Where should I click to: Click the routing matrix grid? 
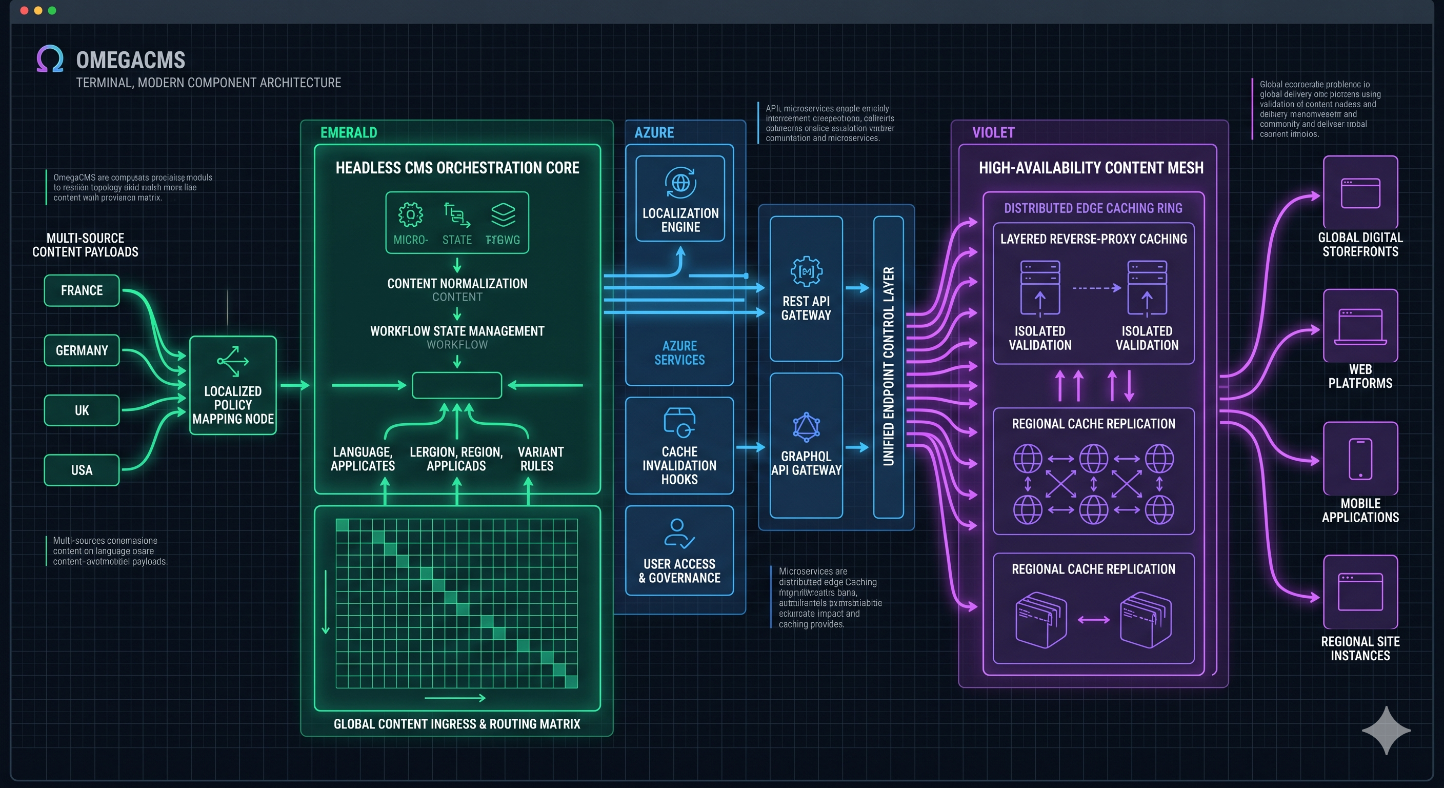(456, 603)
